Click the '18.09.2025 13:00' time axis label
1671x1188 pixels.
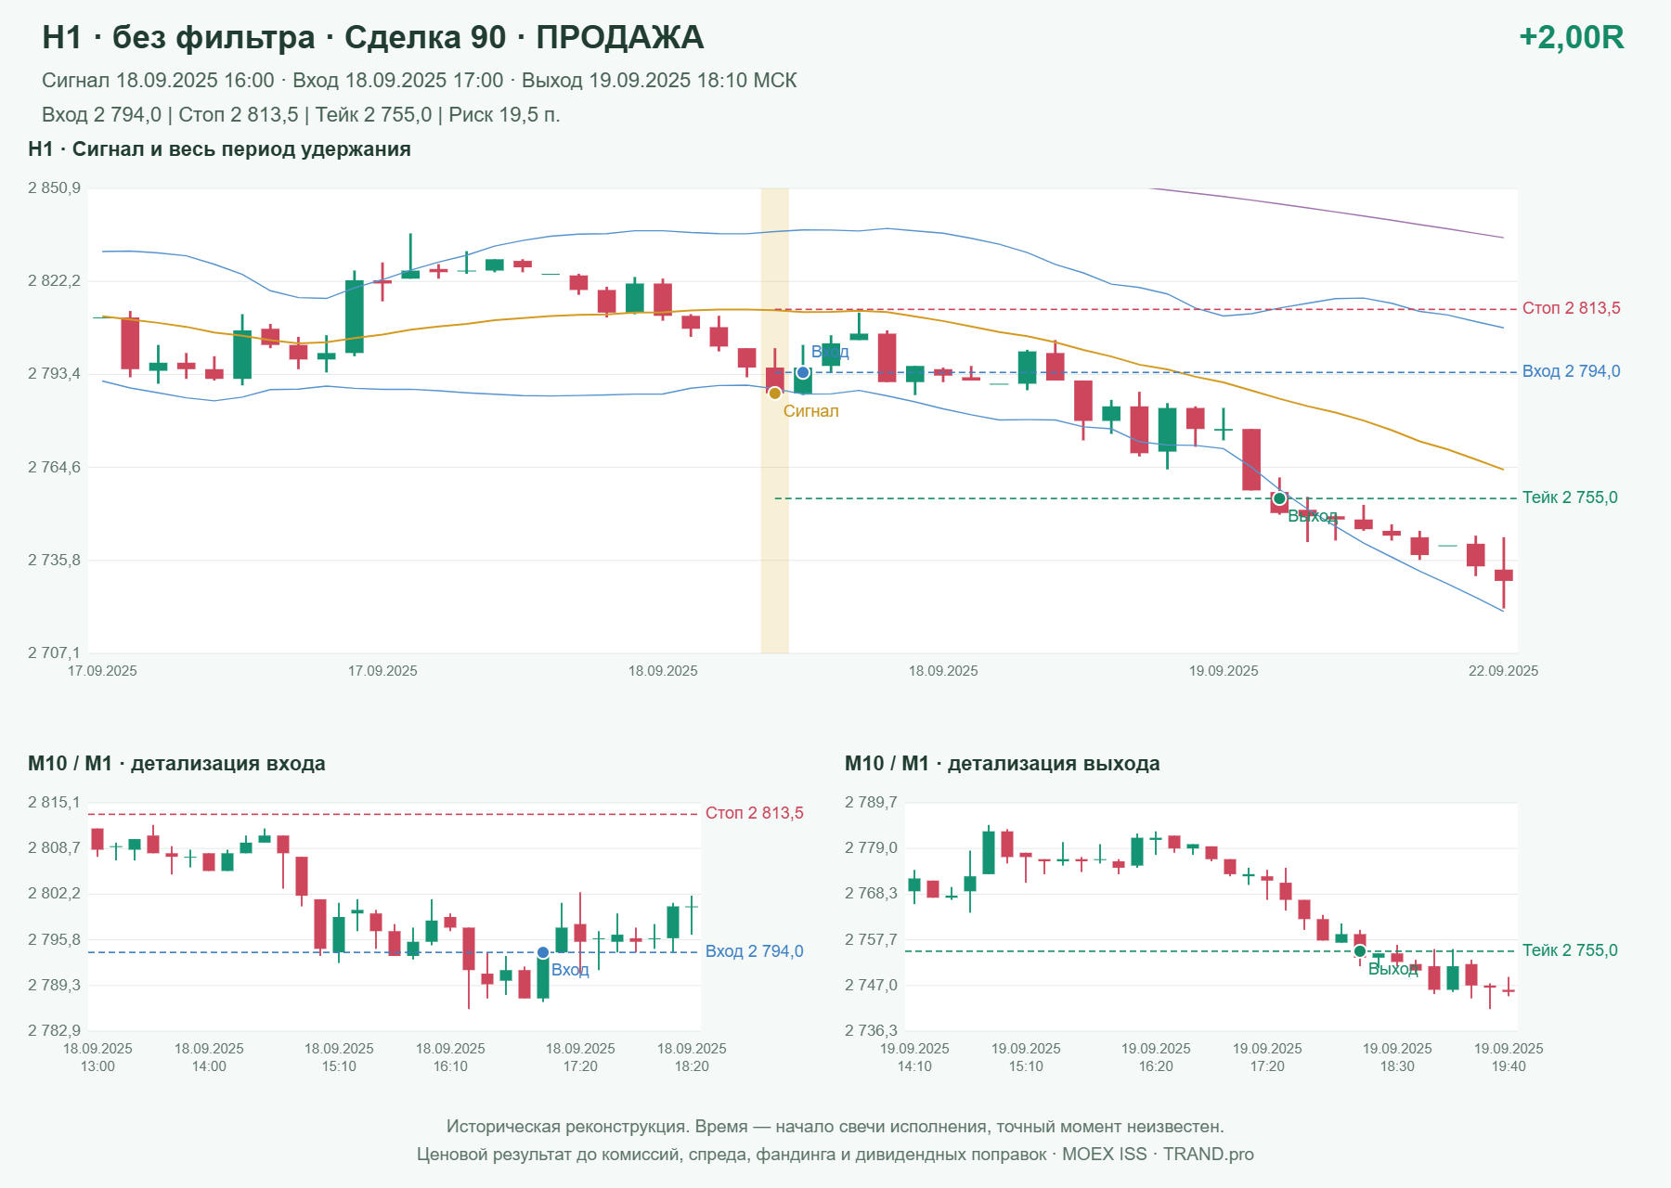coord(97,1057)
